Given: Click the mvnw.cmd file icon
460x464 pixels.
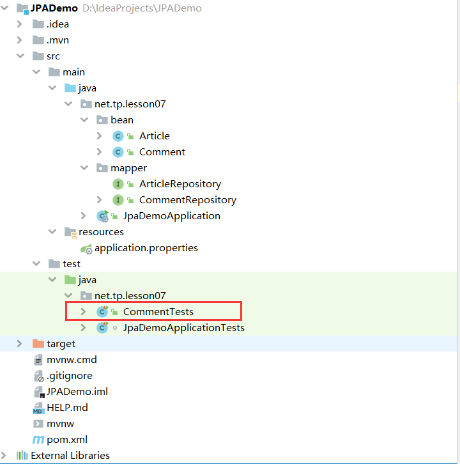Looking at the screenshot, I should click(x=38, y=360).
